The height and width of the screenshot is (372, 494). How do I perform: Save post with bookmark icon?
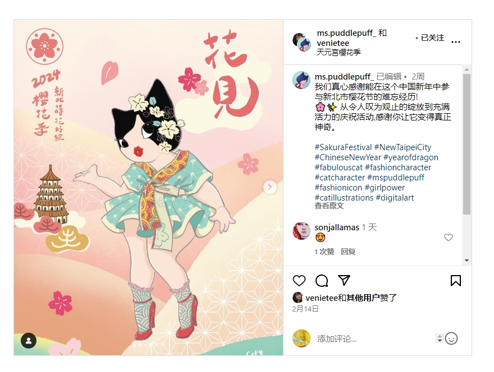[456, 281]
